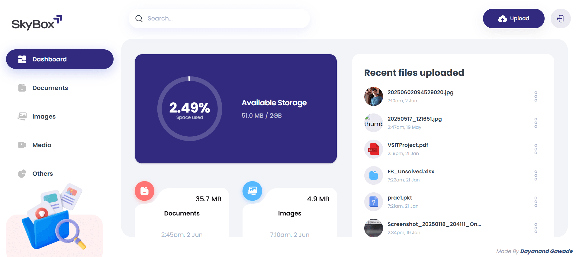Click the search magnifier icon

coord(139,19)
